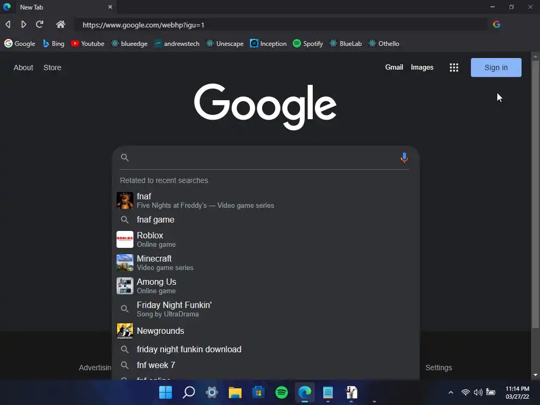Screen dimensions: 540x405
Task: Click the Google logo icon right of address bar
Action: coord(497,24)
